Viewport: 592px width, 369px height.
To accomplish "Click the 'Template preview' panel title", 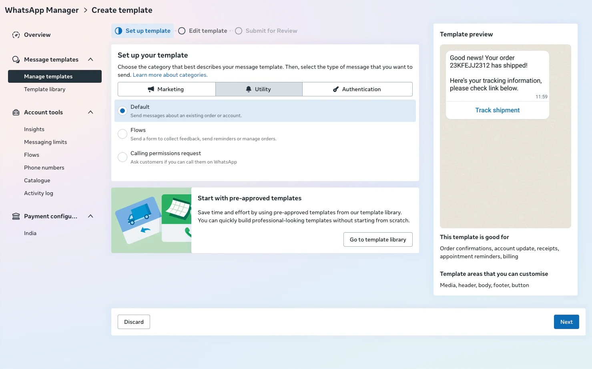I will point(466,34).
